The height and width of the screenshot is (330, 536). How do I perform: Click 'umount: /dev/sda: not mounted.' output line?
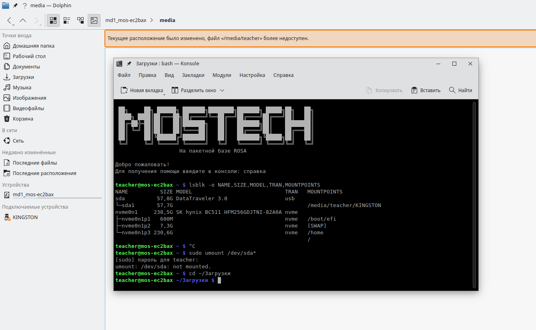tap(163, 267)
